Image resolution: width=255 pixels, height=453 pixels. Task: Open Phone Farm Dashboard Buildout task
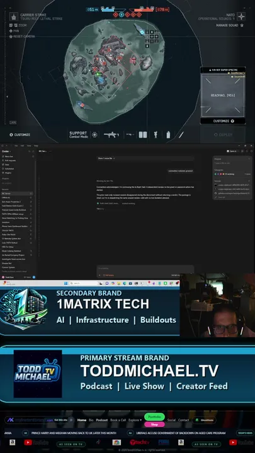click(17, 226)
